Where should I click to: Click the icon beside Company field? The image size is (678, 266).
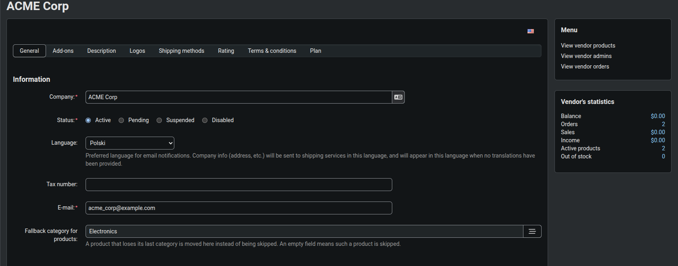pos(398,97)
